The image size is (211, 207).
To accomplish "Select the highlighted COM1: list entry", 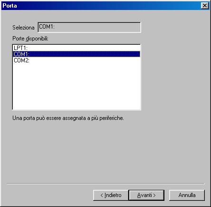I will pyautogui.click(x=77, y=54).
